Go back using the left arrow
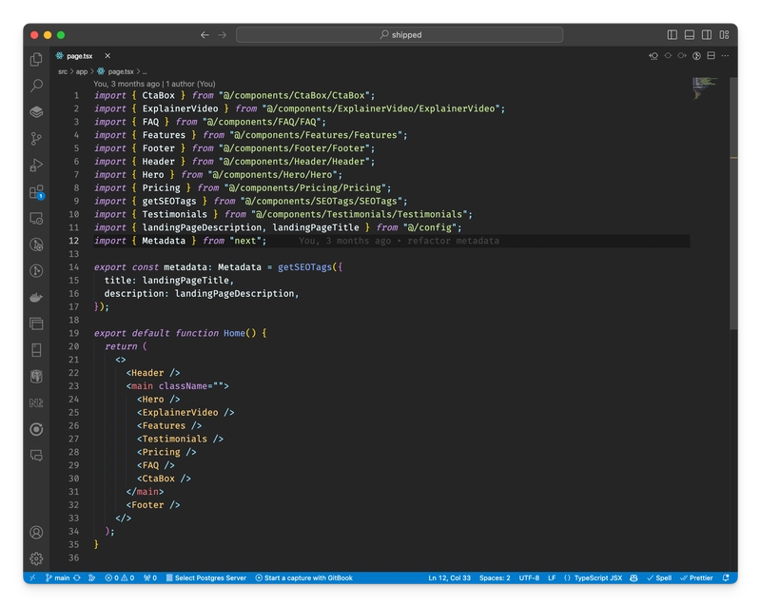 click(x=205, y=35)
